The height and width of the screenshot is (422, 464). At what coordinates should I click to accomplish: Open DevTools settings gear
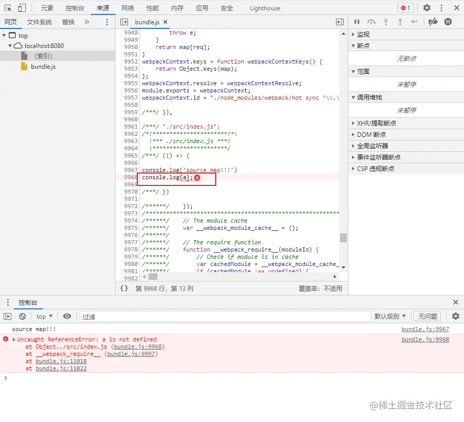click(426, 8)
